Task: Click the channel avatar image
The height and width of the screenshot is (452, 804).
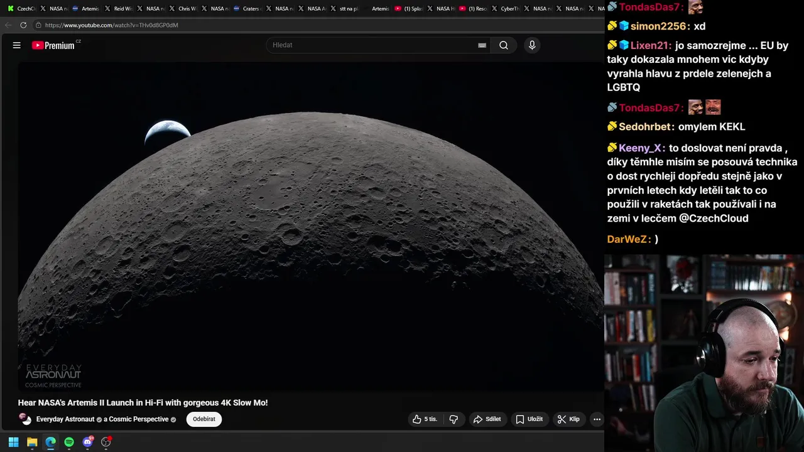Action: [x=25, y=419]
